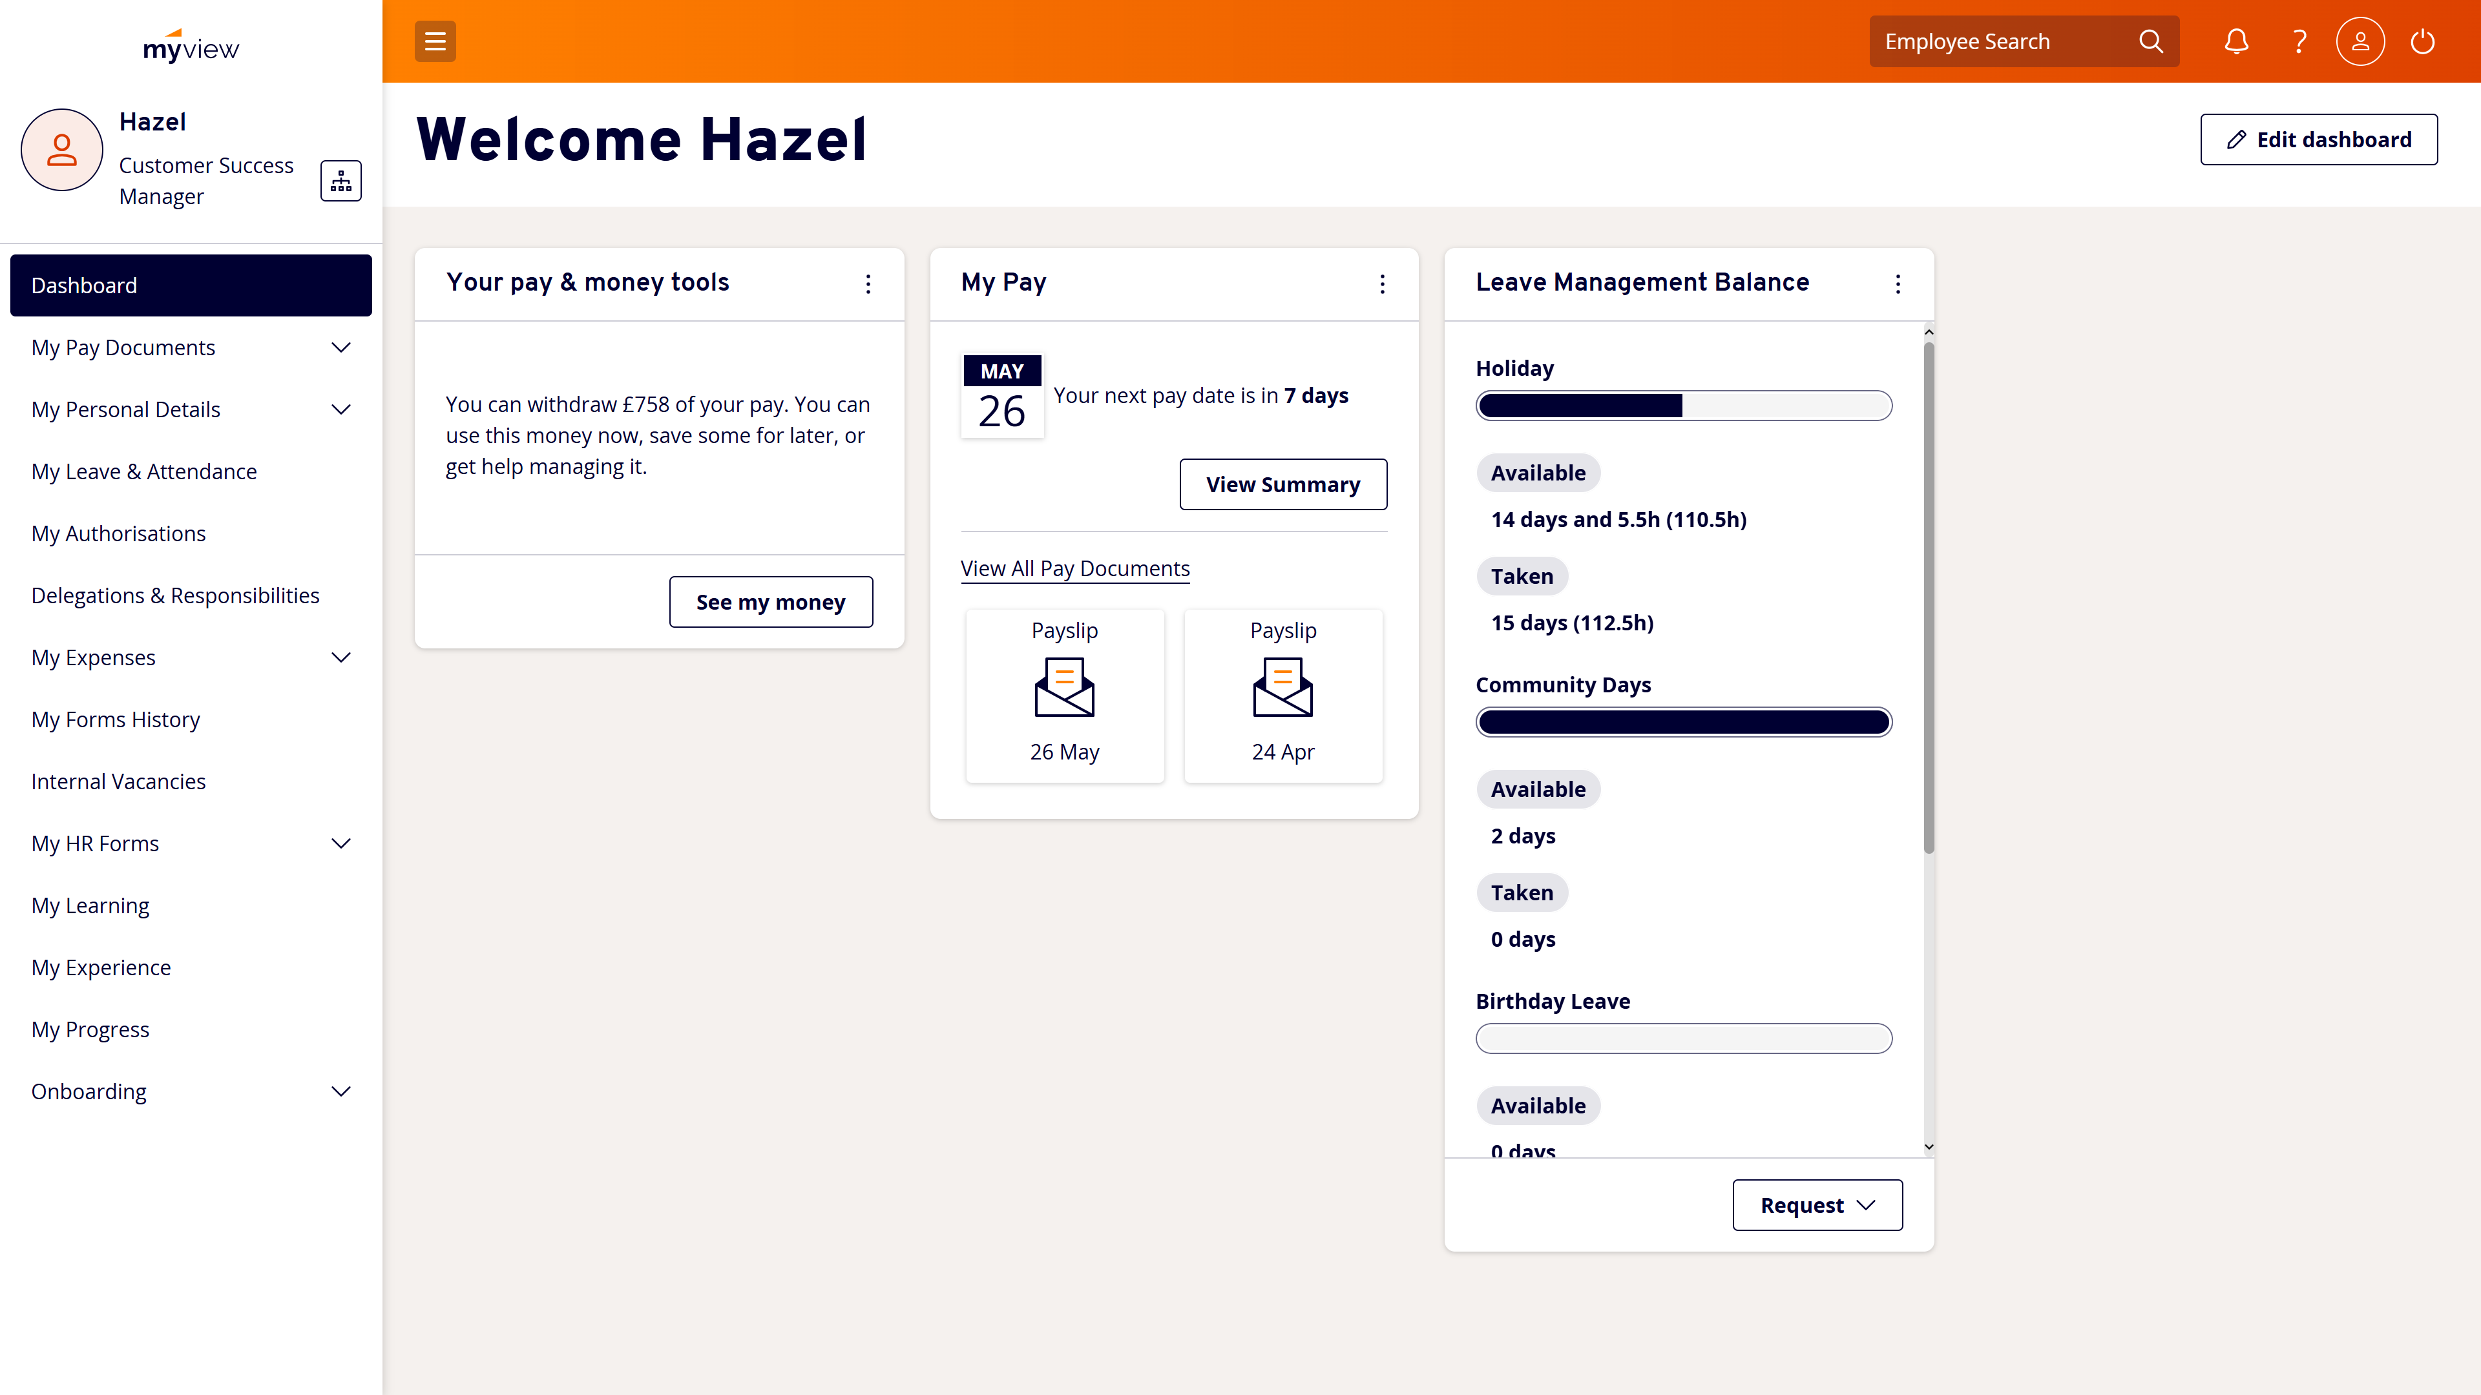Open help question mark icon
Image resolution: width=2481 pixels, height=1395 pixels.
(2299, 41)
